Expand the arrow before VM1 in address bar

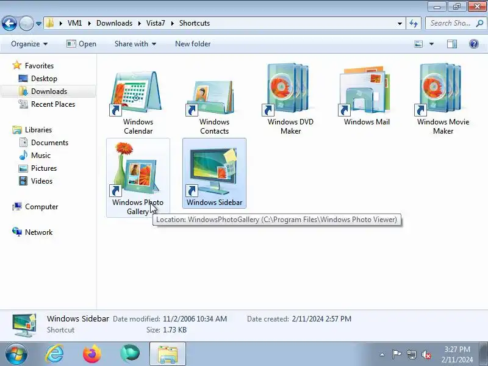click(60, 23)
